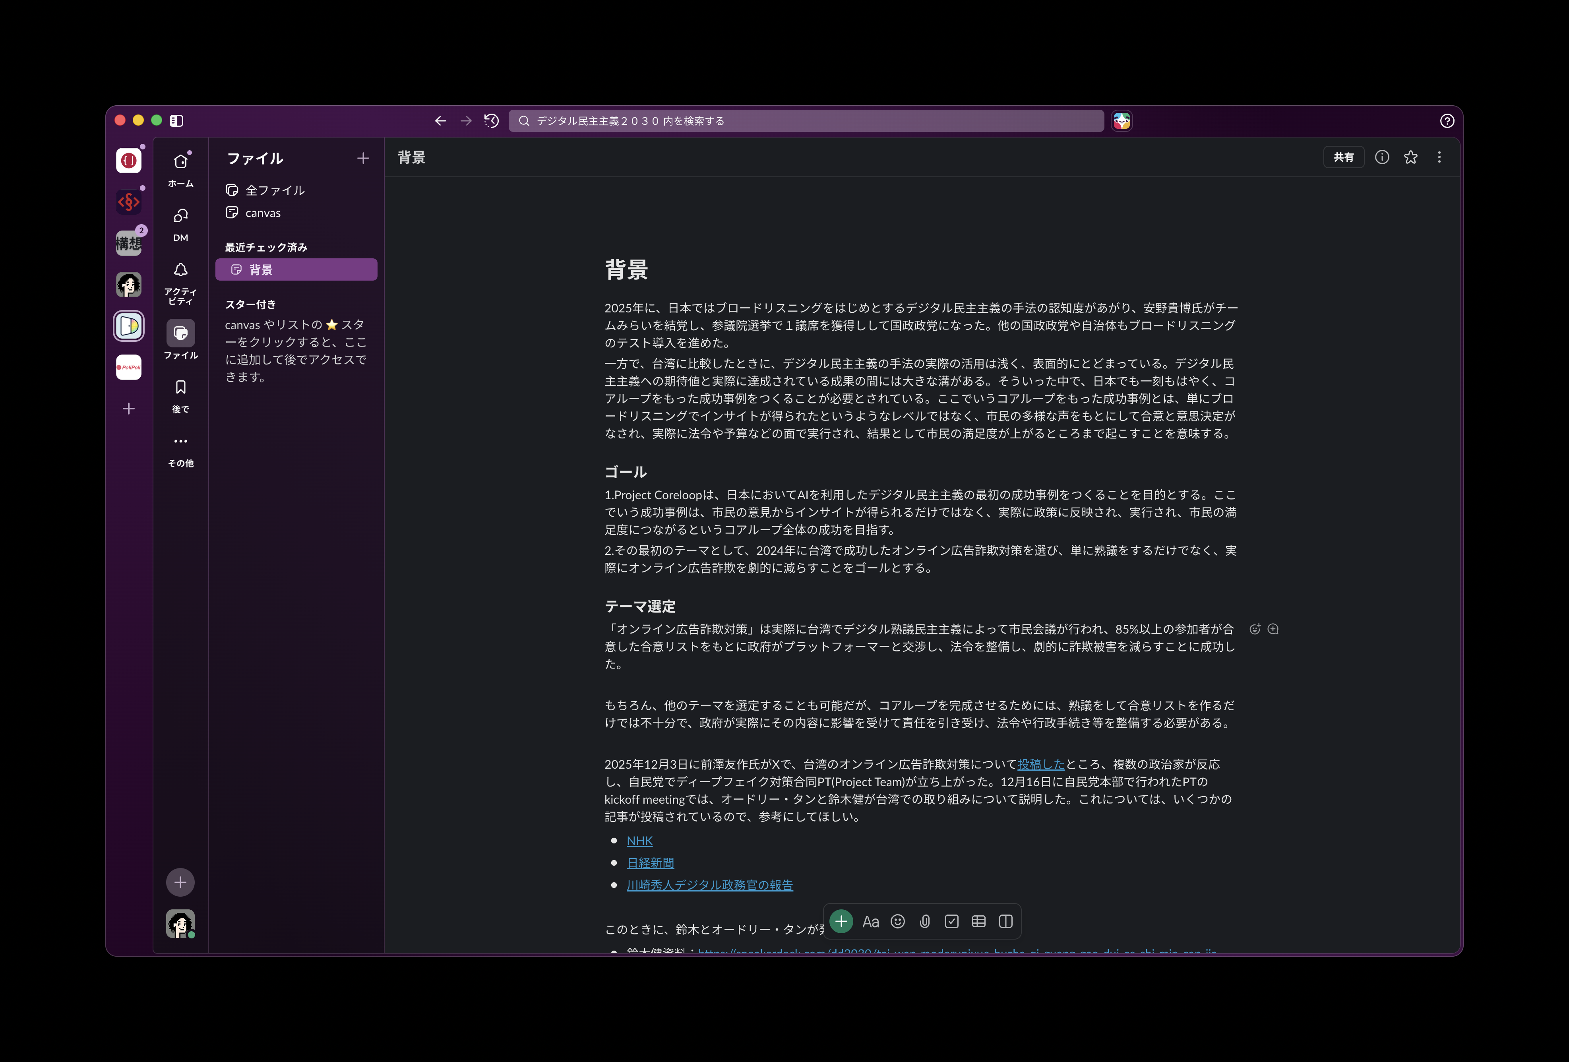Open the DM sidebar tab
This screenshot has height=1062, width=1569.
180,223
